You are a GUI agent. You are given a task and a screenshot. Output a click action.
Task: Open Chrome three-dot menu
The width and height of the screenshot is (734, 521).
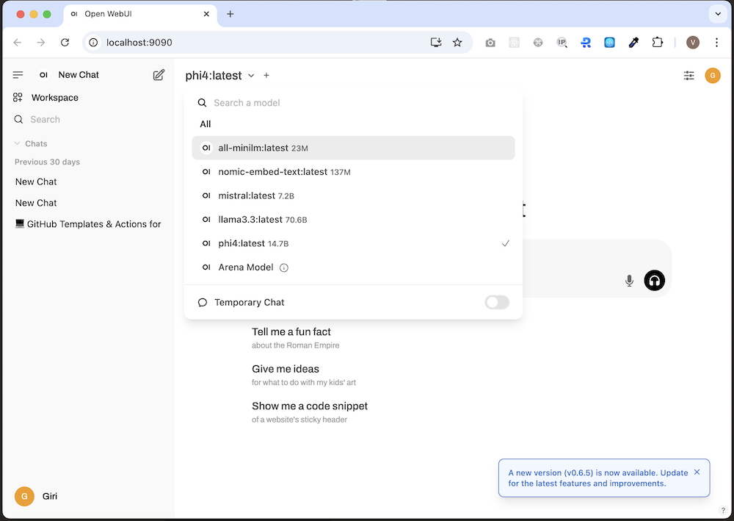716,43
